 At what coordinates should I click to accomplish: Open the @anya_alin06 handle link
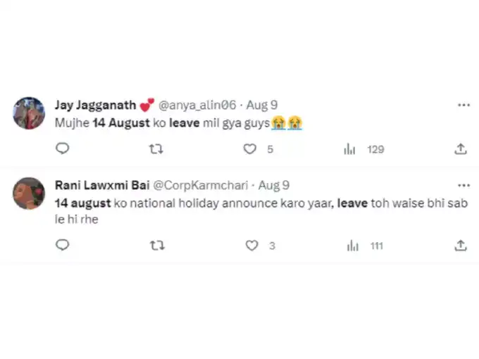[x=196, y=105]
